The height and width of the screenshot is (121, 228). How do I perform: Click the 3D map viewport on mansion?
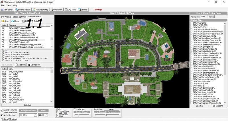(x=132, y=89)
